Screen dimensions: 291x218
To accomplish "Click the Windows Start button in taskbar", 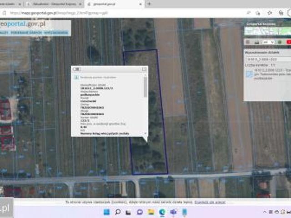I will 107,212.
